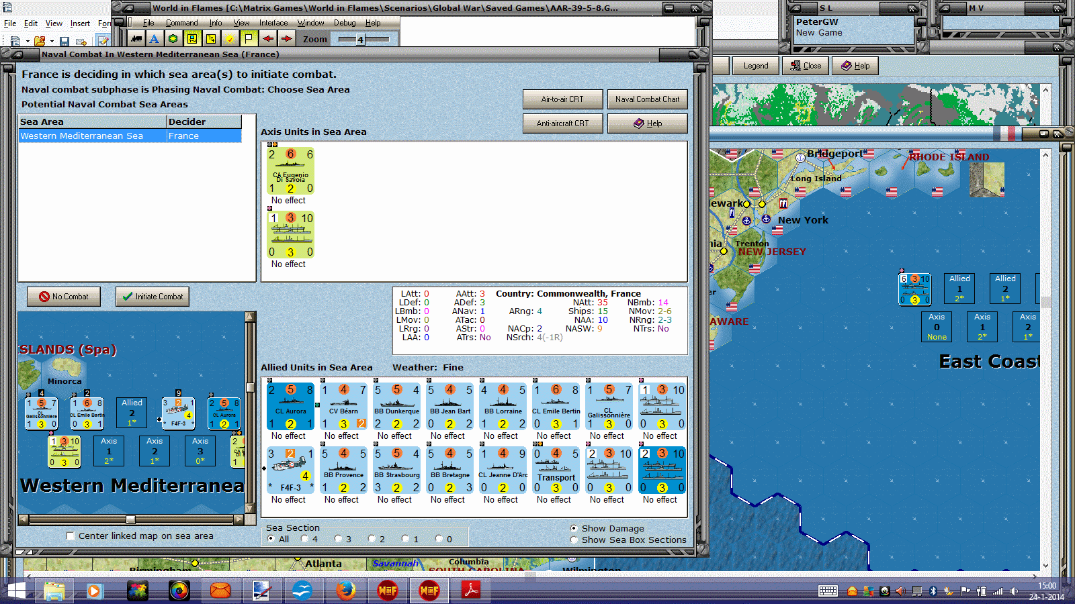Select the CA Eugenio Di Savoia Axis unit
Screen dimensions: 1075x604
[291, 171]
